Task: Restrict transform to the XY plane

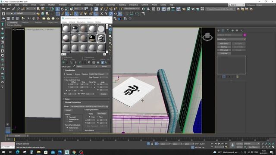Action: pyautogui.click(x=115, y=13)
